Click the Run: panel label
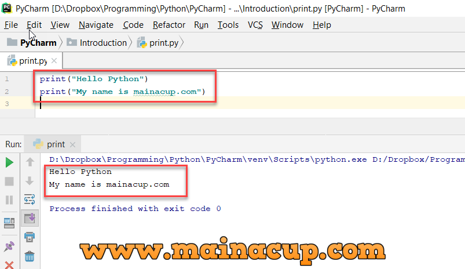 13,144
